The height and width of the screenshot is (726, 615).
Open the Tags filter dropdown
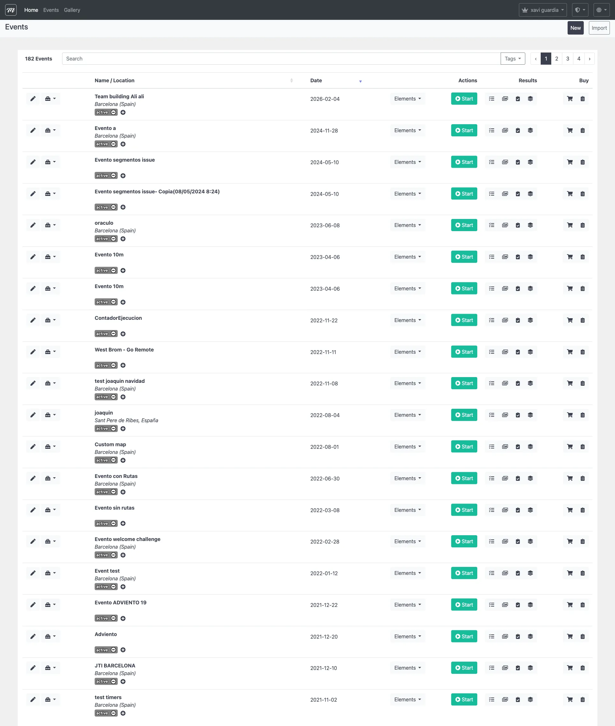coord(512,59)
